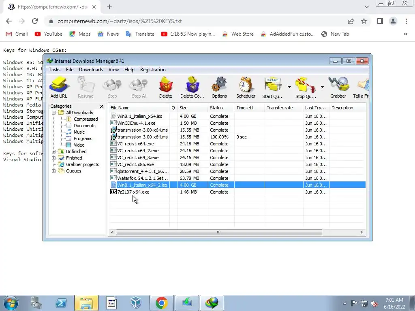Select Grabber projects in the tree
415x311 pixels.
pyautogui.click(x=82, y=164)
